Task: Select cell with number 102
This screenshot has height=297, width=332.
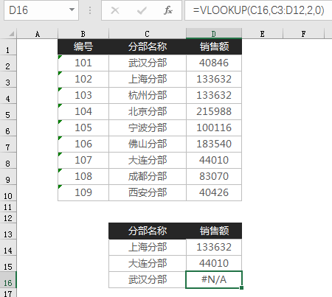Action: coord(83,79)
